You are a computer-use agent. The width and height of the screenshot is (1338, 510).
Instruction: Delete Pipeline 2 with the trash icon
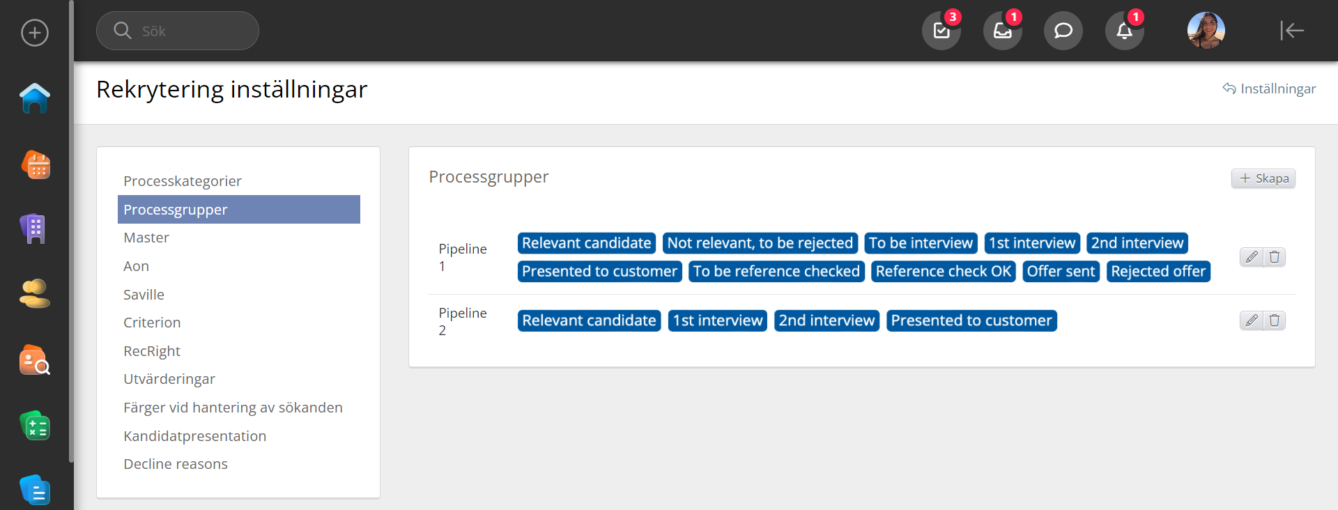tap(1275, 320)
